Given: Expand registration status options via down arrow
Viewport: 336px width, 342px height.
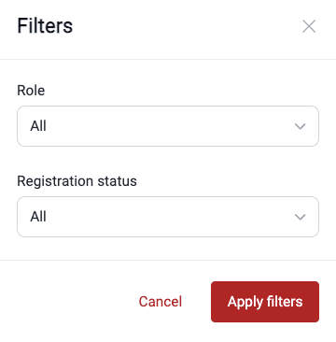Looking at the screenshot, I should click(301, 217).
